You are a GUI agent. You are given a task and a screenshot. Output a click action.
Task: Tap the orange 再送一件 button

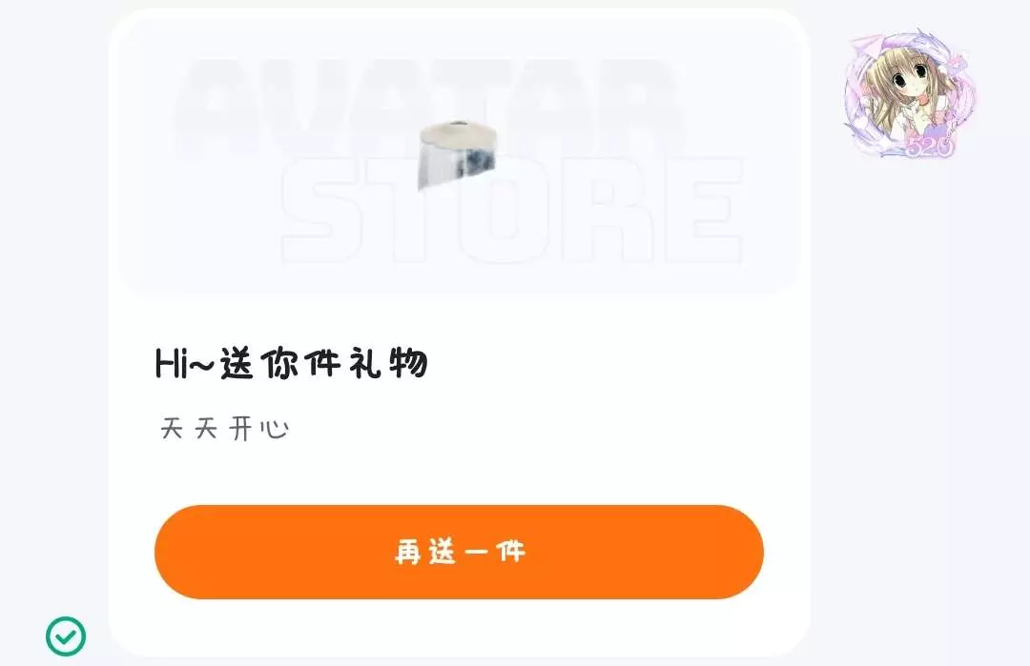point(459,552)
